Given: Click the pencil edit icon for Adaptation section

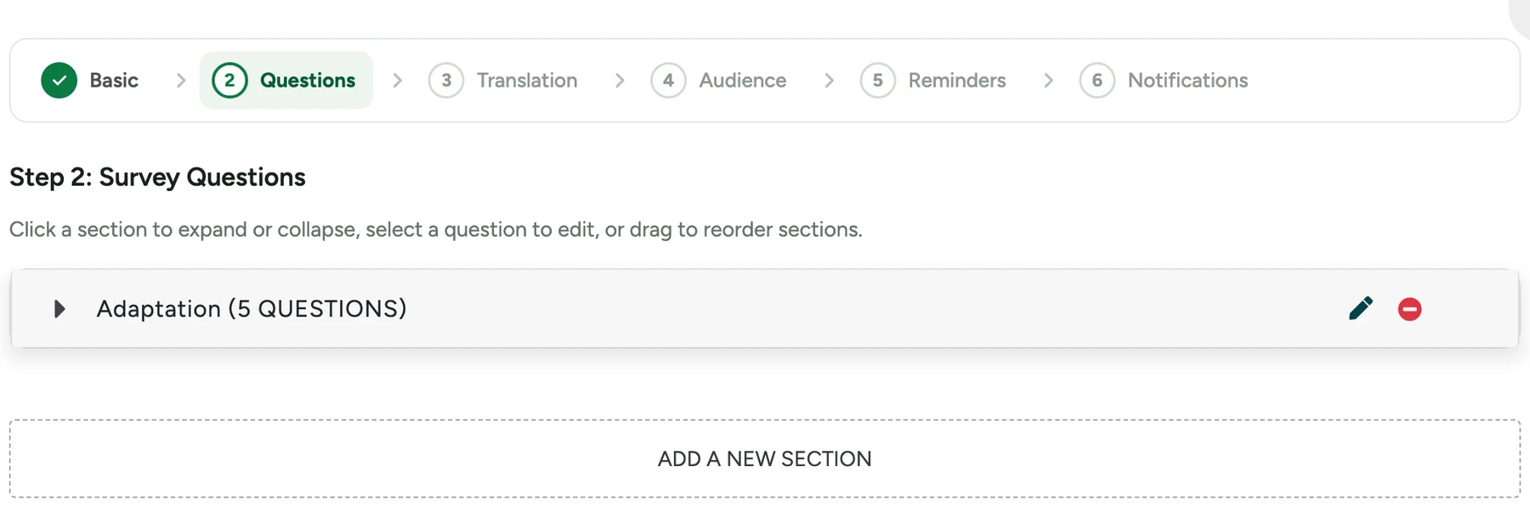Looking at the screenshot, I should point(1360,308).
